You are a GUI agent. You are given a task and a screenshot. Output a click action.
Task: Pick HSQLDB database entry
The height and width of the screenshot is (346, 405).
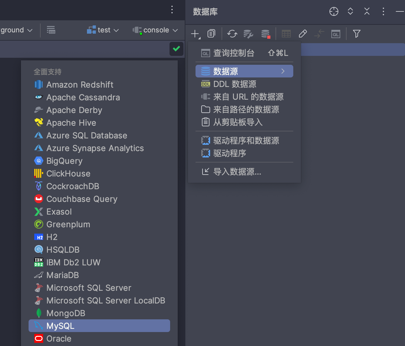click(x=99, y=250)
